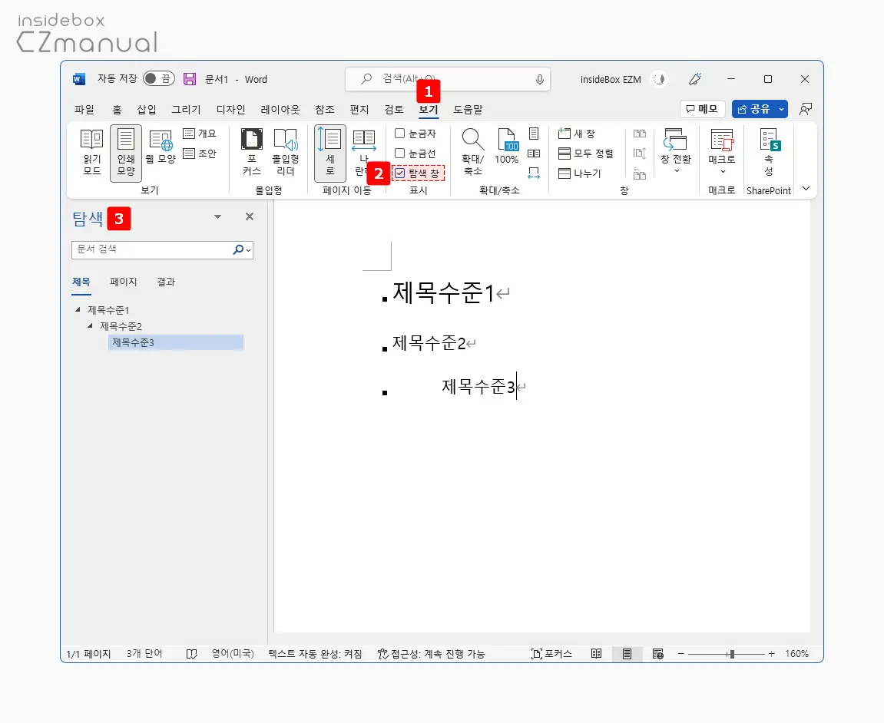Image resolution: width=884 pixels, height=723 pixels.
Task: Split the window (나누기)
Action: click(579, 173)
